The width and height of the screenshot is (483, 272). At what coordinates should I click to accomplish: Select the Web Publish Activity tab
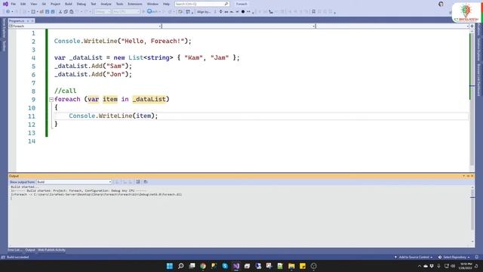click(x=51, y=250)
